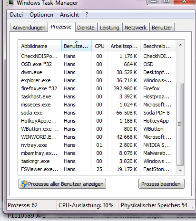This screenshot has width=196, height=221.
Task: Click the CPU-Auslastung: 30% status entry
Action: (86, 205)
